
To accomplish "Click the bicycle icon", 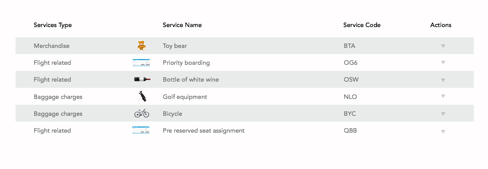I will pos(142,113).
